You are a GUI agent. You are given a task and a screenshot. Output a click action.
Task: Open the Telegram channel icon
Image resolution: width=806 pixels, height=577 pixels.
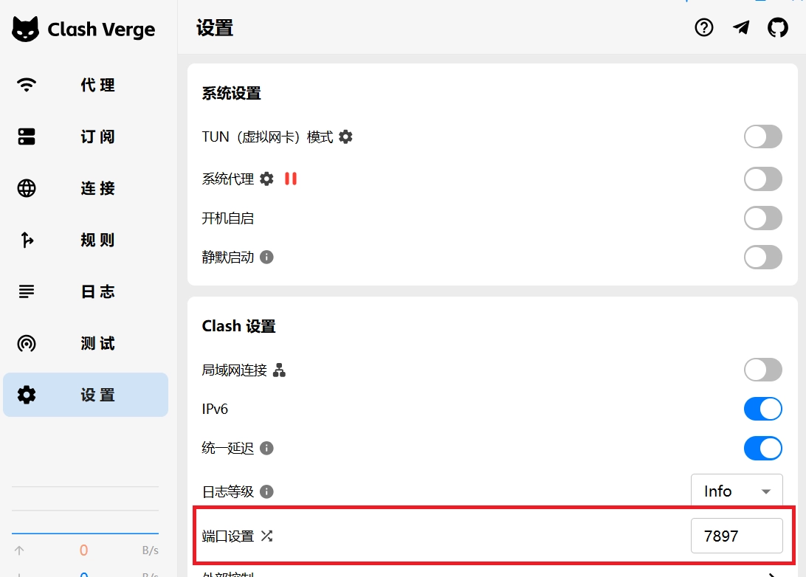tap(741, 27)
